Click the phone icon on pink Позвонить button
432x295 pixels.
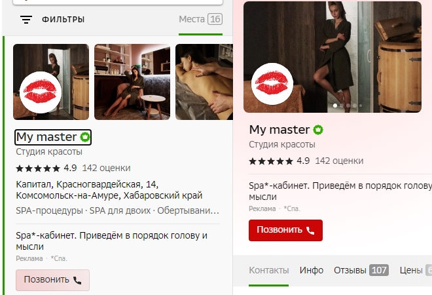pos(77,280)
